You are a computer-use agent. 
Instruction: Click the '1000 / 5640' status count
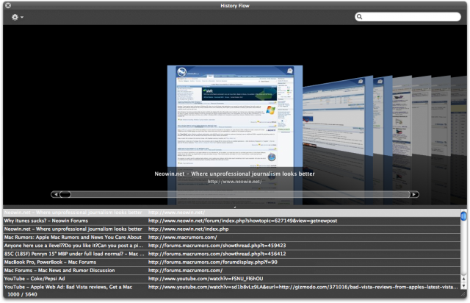pos(22,295)
